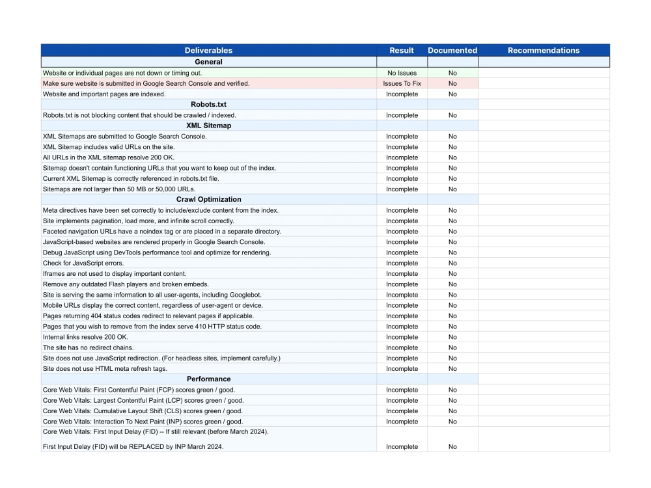
Task: Select 'Site does not use JavaScript redirection' cell
Action: point(208,358)
